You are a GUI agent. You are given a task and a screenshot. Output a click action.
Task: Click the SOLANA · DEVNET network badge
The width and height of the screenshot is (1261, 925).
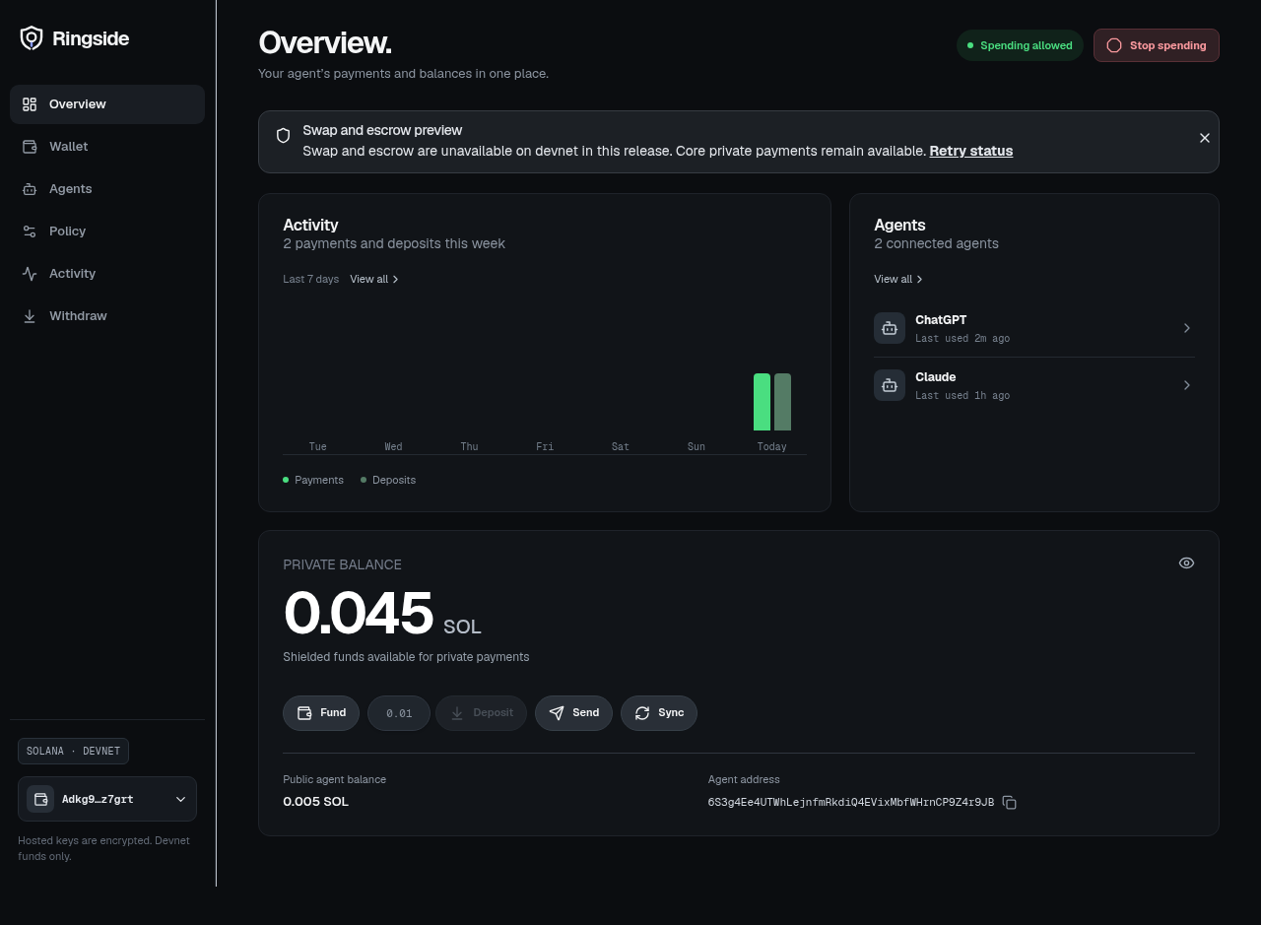pyautogui.click(x=73, y=752)
